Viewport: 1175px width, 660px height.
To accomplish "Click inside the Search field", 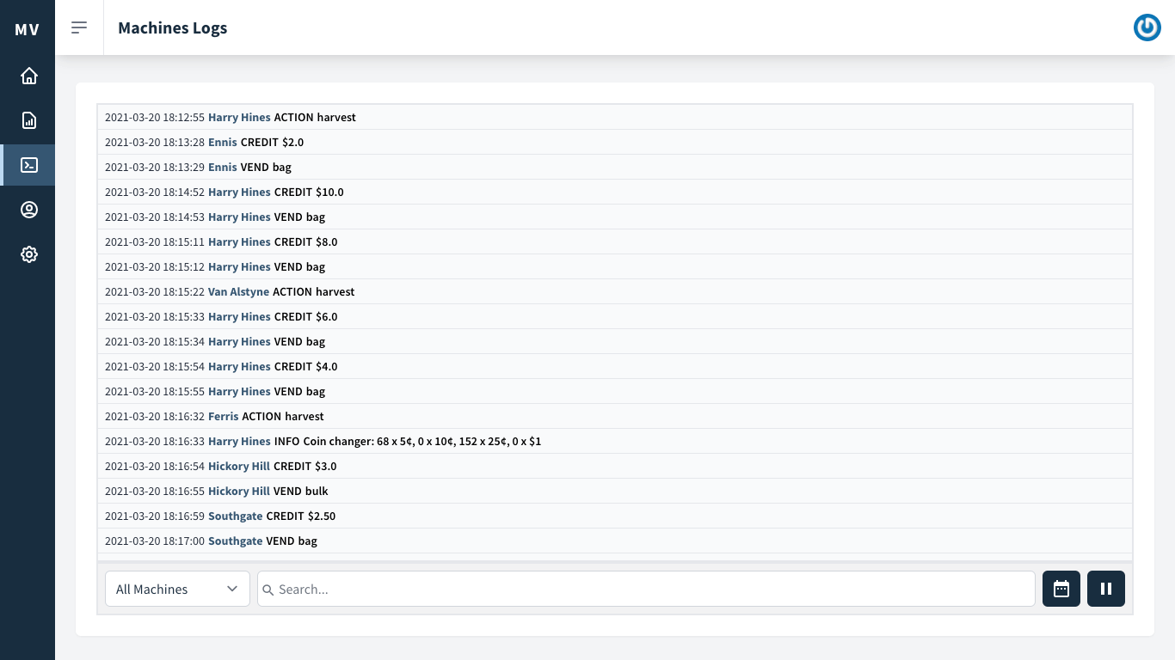I will coord(645,589).
